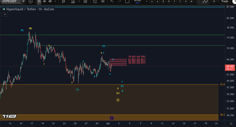Create an alert with the clock-plus icon
236x127 pixels.
95,1
